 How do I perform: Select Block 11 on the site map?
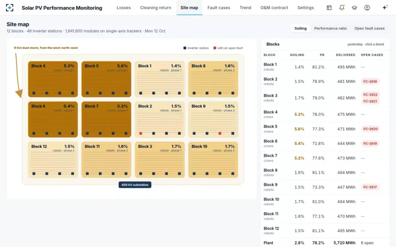coord(106,160)
